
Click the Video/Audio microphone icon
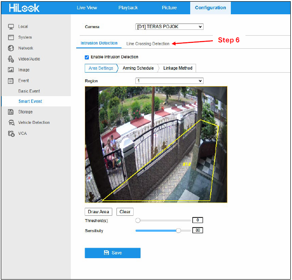(11, 59)
